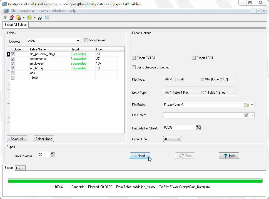
Task: Open the Export Rows dropdown
Action: click(172, 139)
